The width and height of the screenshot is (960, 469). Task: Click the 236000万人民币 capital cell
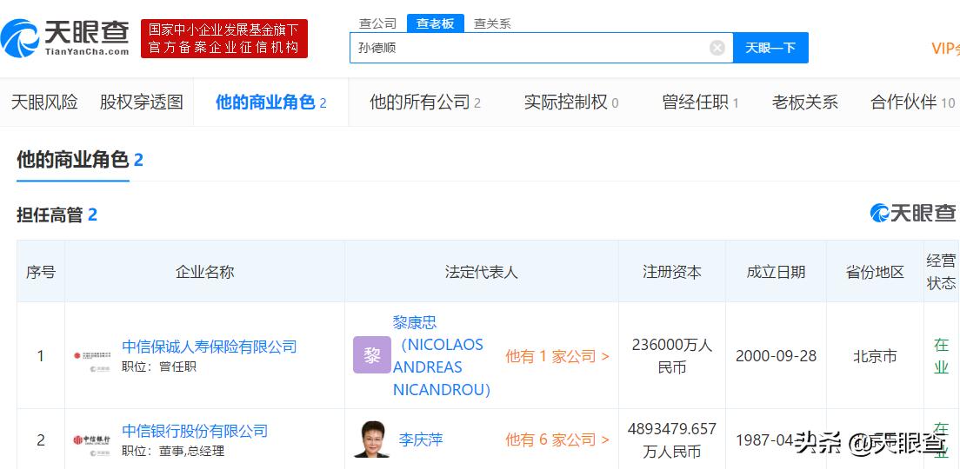pyautogui.click(x=671, y=356)
